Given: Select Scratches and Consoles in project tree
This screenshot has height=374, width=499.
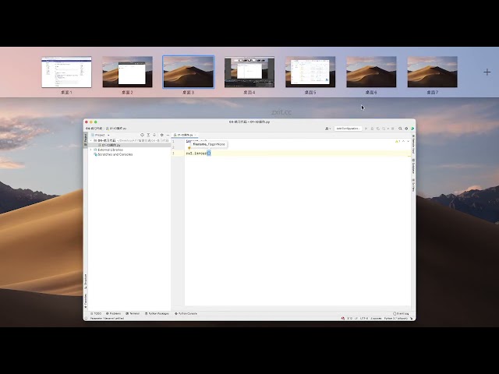Looking at the screenshot, I should [115, 154].
